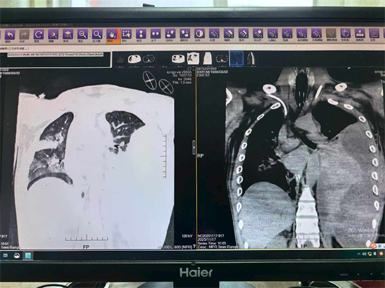Select the brightness/window level adjust tool
385x288 pixels.
[x=54, y=34]
